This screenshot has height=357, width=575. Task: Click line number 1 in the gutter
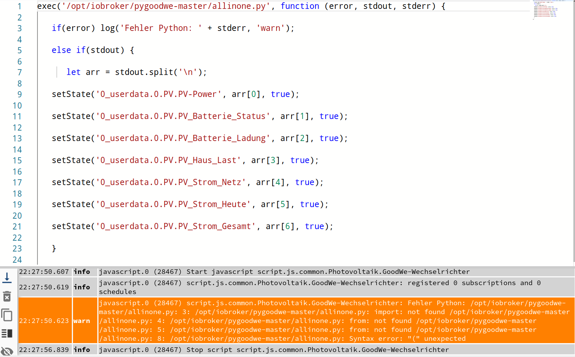pos(19,6)
